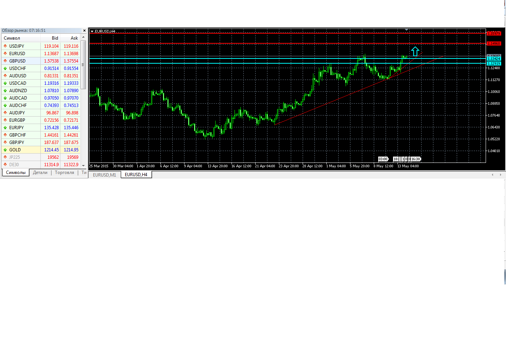
Task: Click the 1.12480 price scale label
Action: (494, 68)
